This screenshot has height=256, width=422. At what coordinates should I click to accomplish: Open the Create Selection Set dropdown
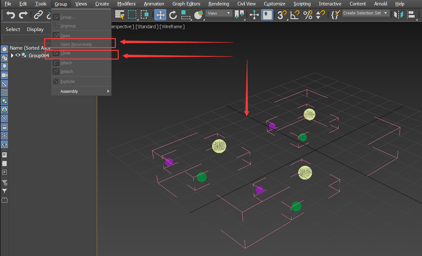tap(365, 13)
